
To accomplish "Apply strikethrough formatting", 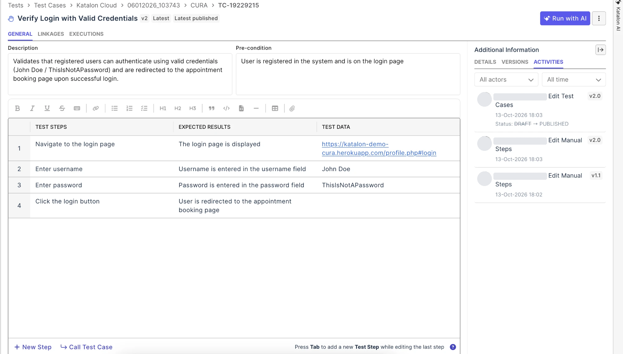I will (x=62, y=108).
